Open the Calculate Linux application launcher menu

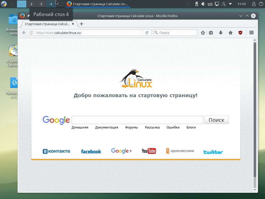pos(4,4)
